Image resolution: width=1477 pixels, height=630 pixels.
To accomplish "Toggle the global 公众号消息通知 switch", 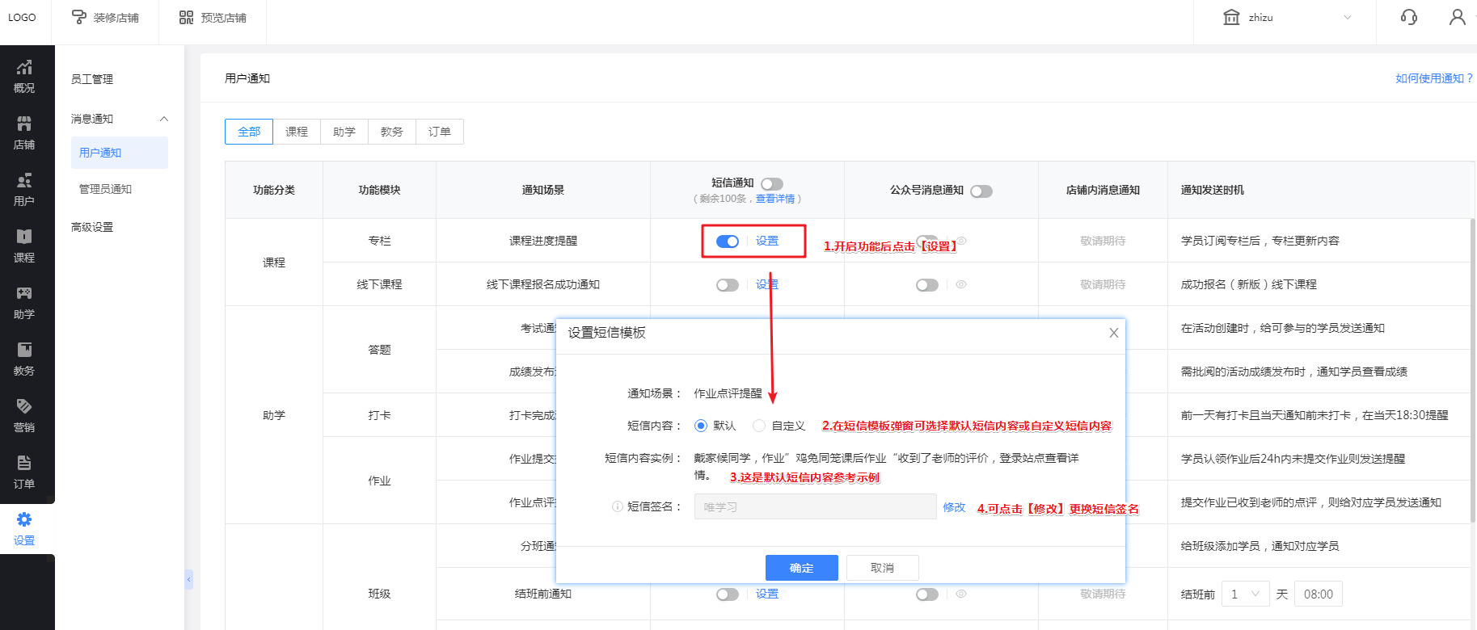I will click(x=981, y=191).
